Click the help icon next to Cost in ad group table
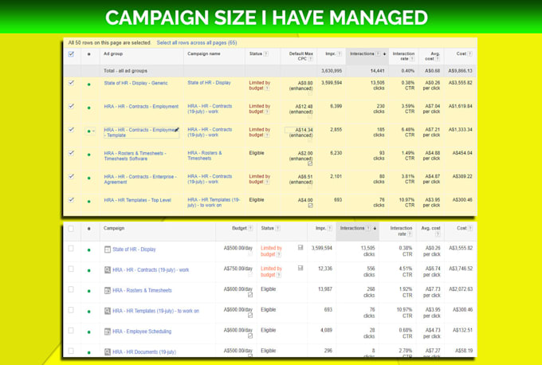Viewport: 542px width, 365px height. click(470, 53)
